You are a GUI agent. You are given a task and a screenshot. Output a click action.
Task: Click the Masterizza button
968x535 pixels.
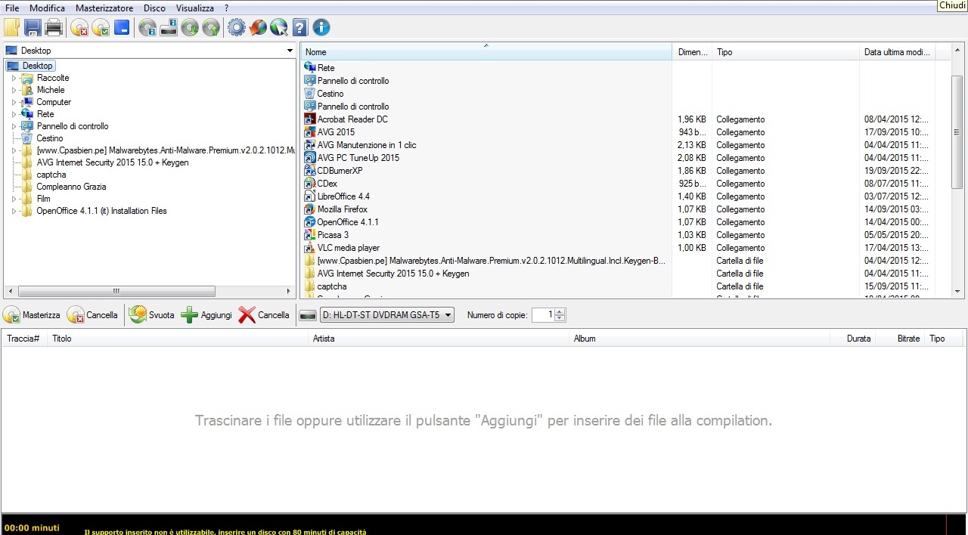(32, 315)
